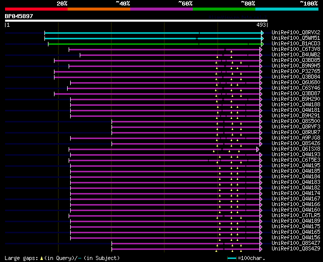
Task: Click the UniRef100_Q8S500 label
Action: [296, 121]
